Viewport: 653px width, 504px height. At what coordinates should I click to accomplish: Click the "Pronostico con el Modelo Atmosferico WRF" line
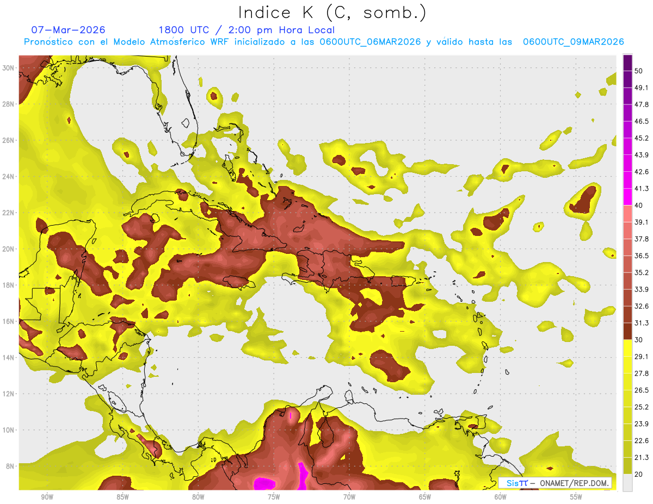(x=324, y=42)
